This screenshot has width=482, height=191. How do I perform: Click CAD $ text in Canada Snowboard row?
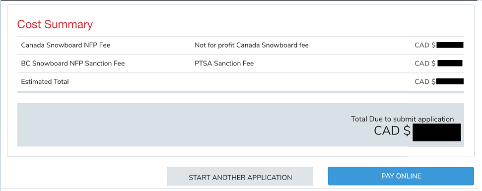coord(425,46)
